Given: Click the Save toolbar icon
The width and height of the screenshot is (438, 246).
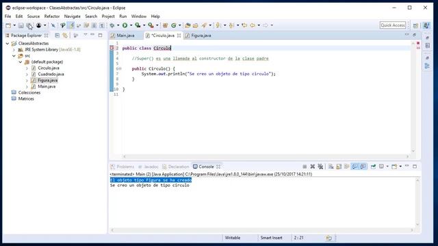Looking at the screenshot, I should pyautogui.click(x=21, y=25).
